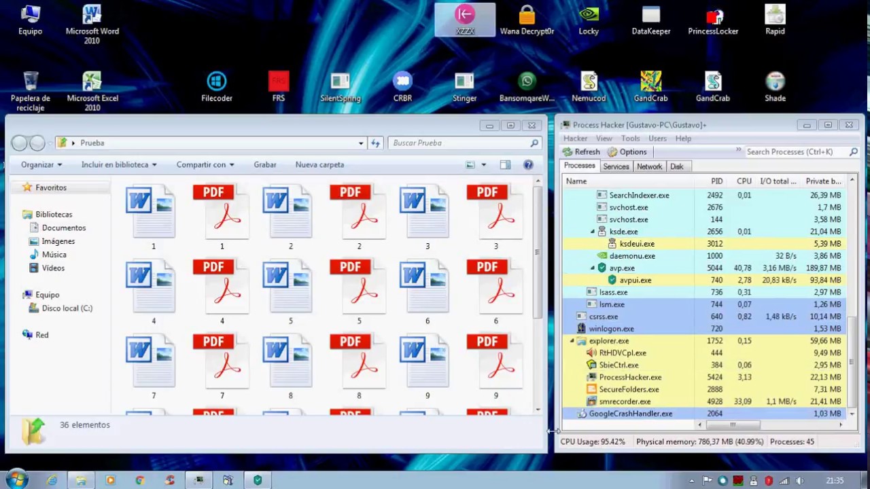
Task: Select Disco local (C:) in the sidebar
Action: [67, 308]
